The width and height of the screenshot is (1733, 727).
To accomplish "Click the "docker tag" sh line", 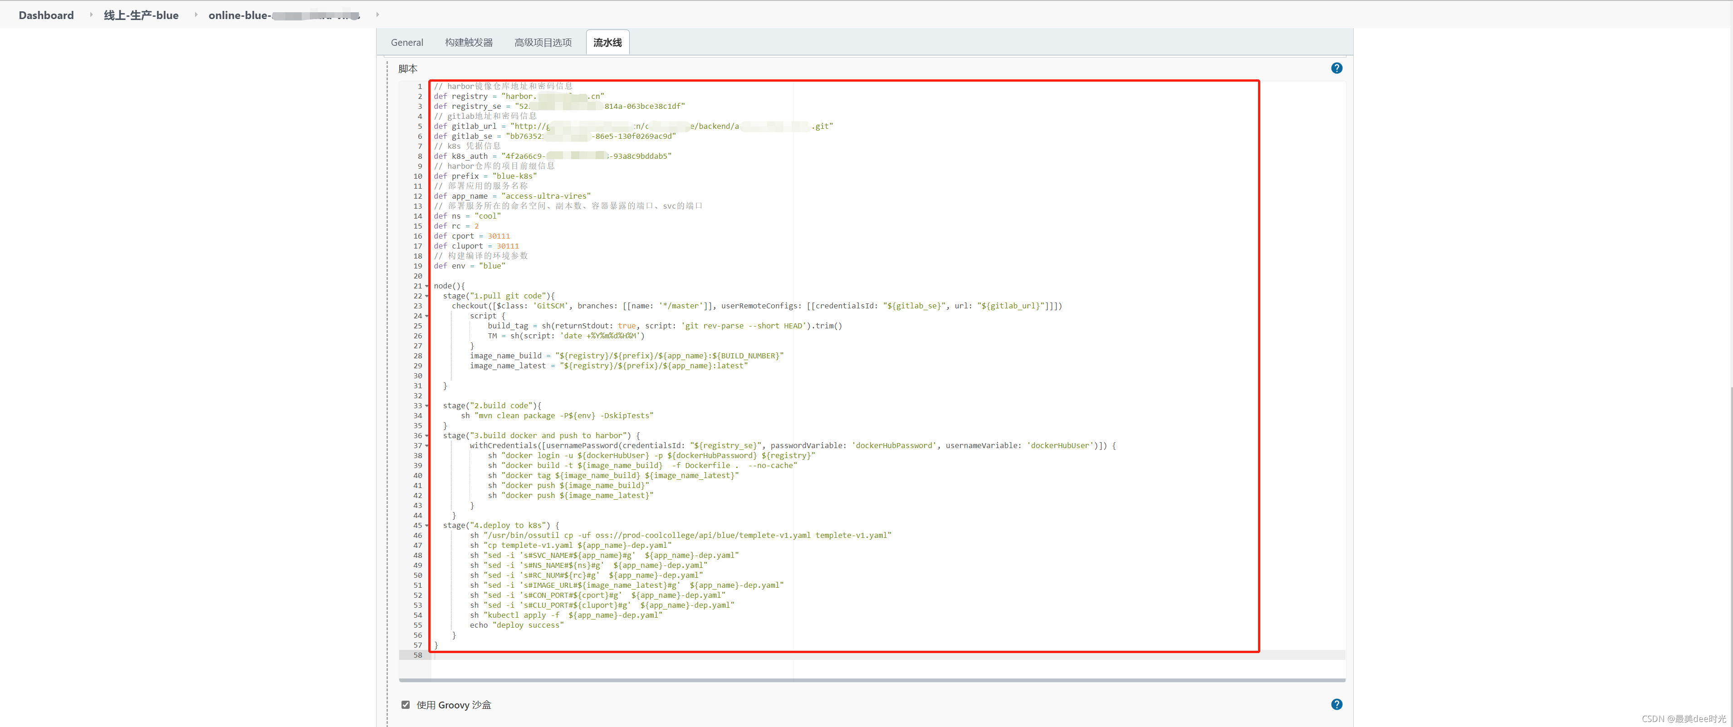I will coord(613,475).
